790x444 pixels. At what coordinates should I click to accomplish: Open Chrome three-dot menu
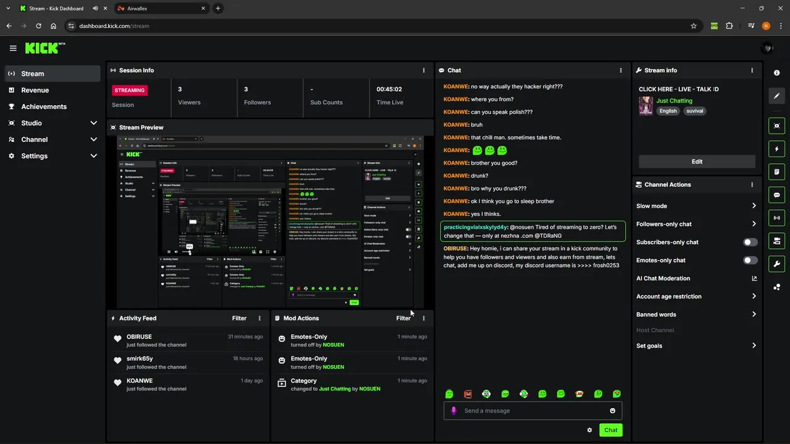click(x=781, y=26)
